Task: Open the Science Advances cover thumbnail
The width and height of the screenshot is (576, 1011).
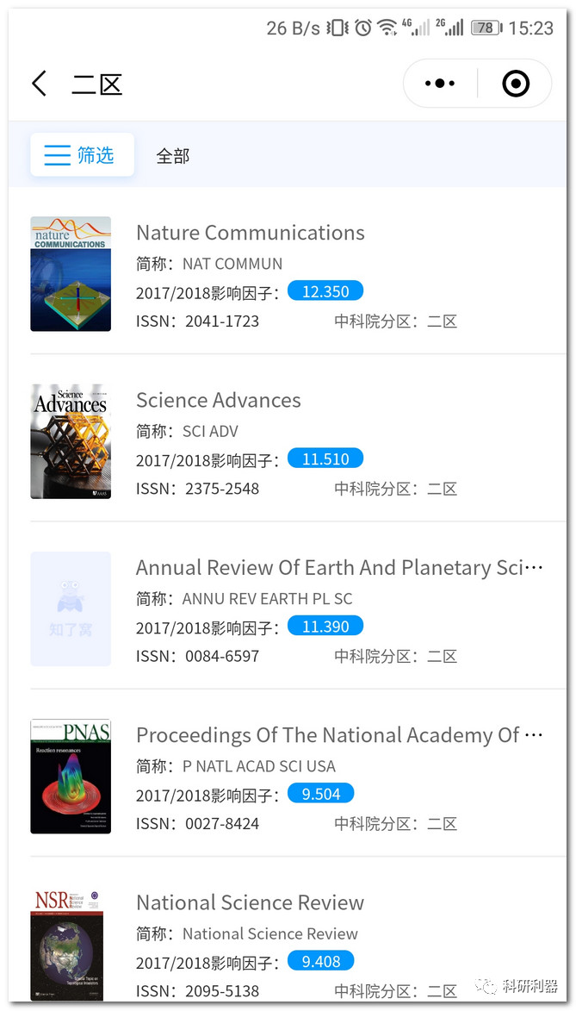Action: point(71,441)
